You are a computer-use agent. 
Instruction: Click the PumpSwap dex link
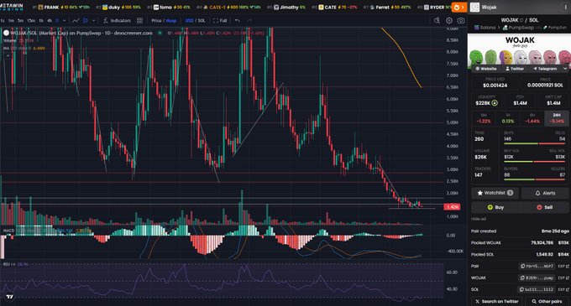tap(518, 28)
